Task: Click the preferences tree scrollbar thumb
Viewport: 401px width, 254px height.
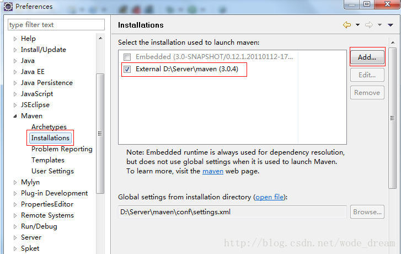Action: [x=100, y=134]
